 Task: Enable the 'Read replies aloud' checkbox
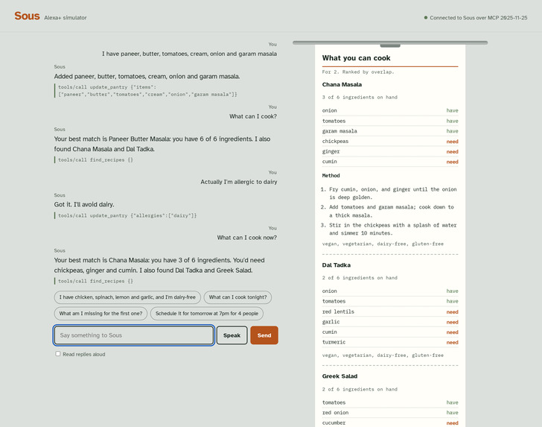pos(58,354)
